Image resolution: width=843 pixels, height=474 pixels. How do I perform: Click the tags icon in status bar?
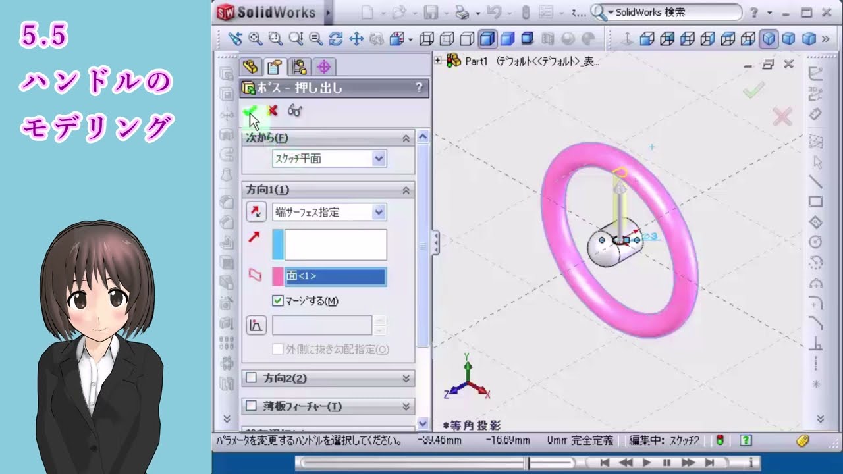point(802,440)
